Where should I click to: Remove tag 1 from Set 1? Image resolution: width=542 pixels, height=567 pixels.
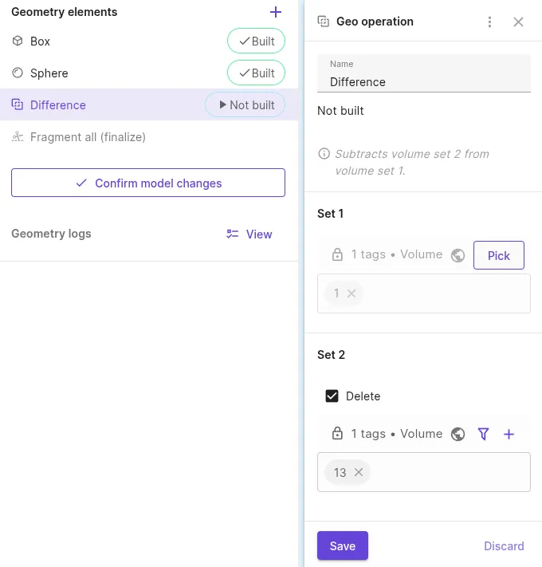point(352,293)
